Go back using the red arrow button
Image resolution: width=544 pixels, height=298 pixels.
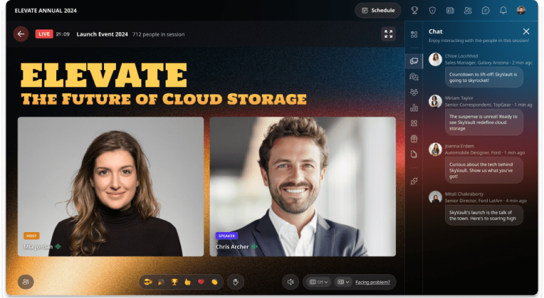[x=21, y=34]
